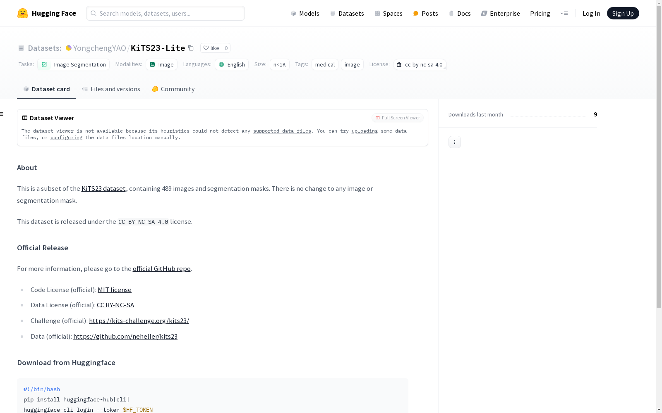The height and width of the screenshot is (413, 662).
Task: Click the Dataset Viewer heading
Action: (52, 118)
